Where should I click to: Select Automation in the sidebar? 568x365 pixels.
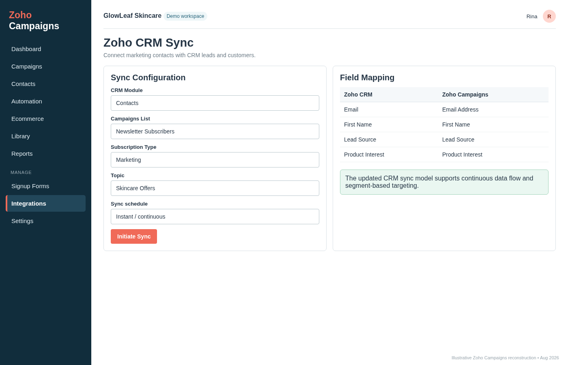45,101
